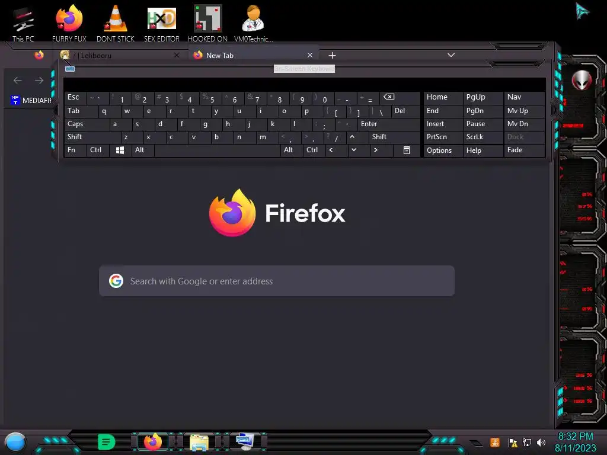Close the New Tab tab
This screenshot has height=455, width=607.
tap(309, 55)
